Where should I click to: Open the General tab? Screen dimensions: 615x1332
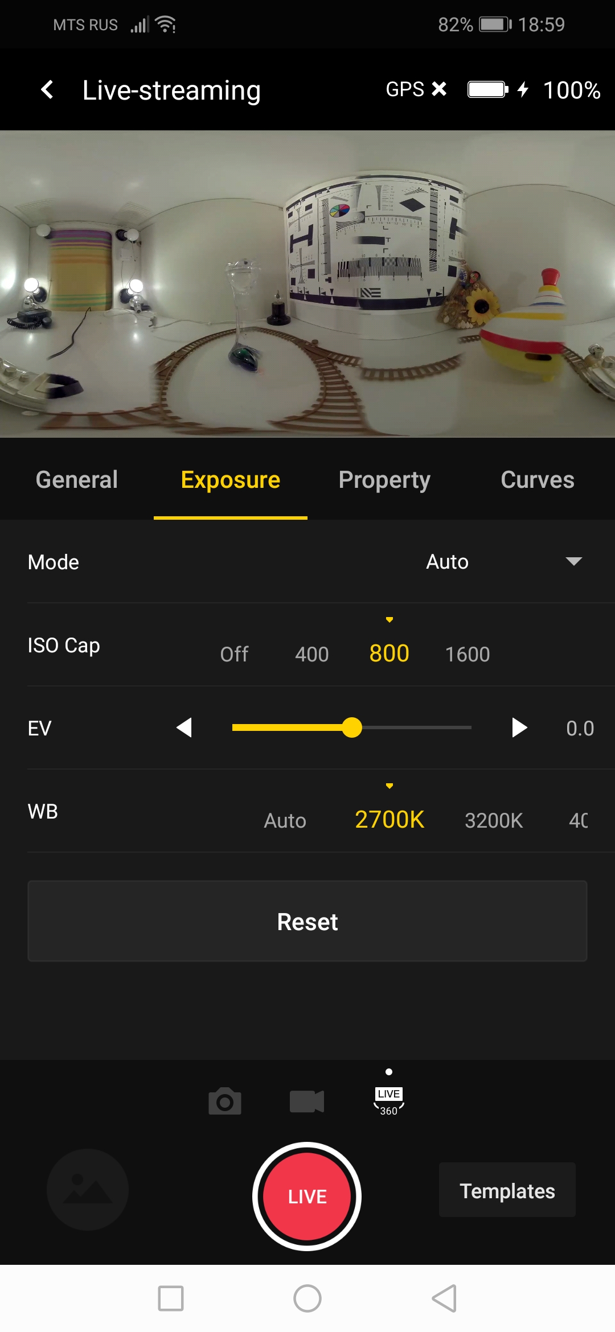point(77,480)
